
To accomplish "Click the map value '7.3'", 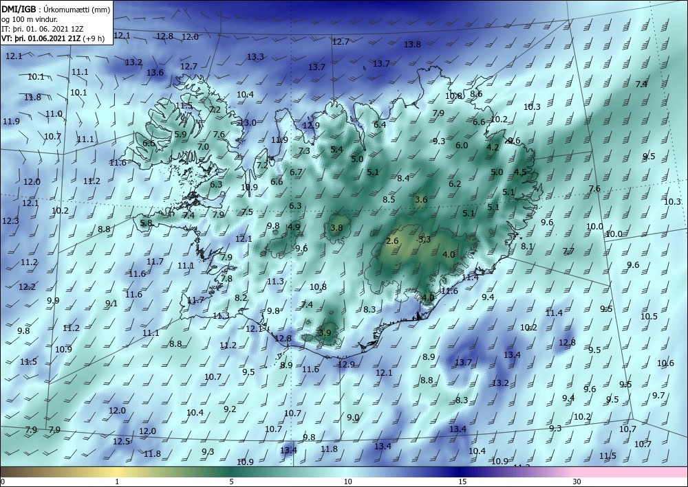I will [x=304, y=150].
